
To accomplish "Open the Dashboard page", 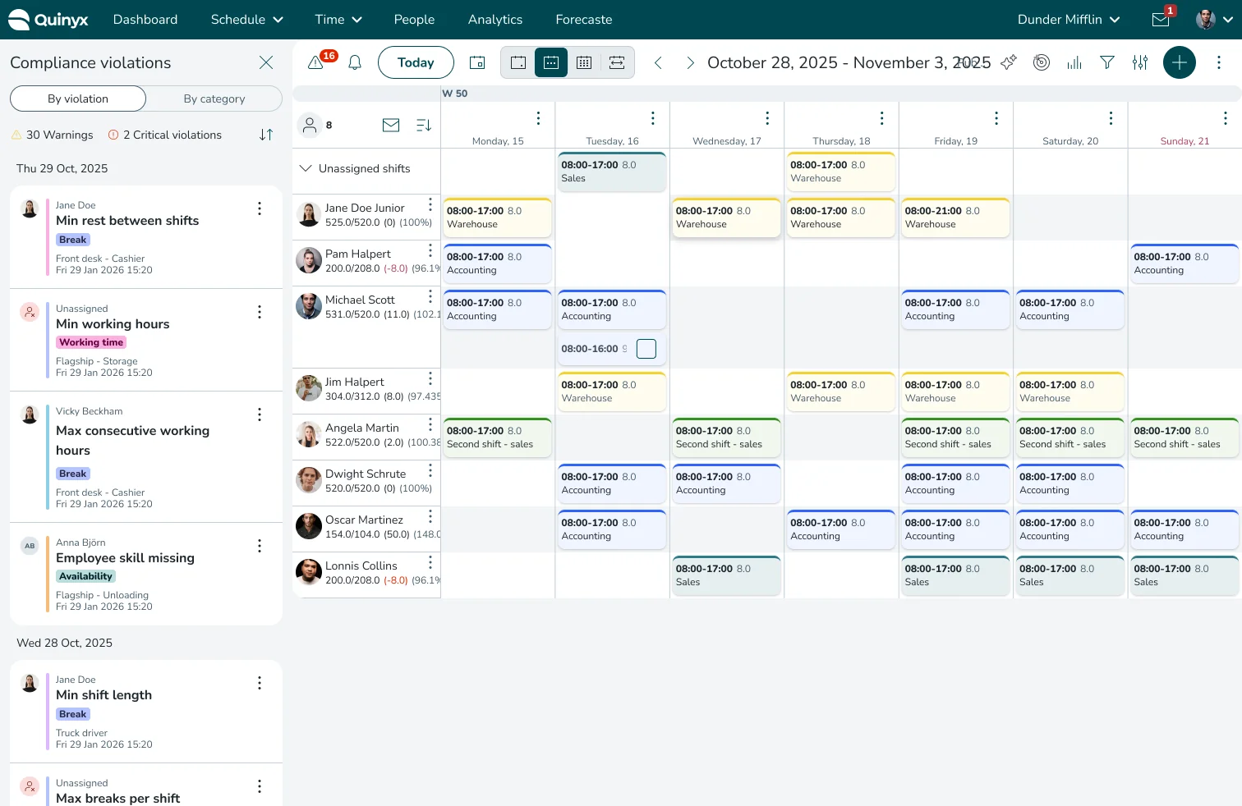I will [x=145, y=20].
